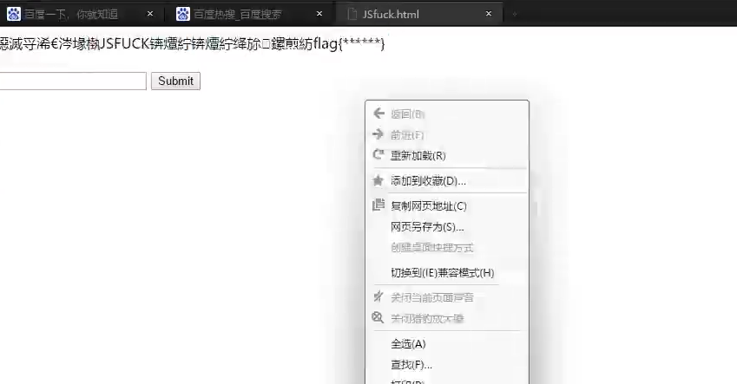Click the copy icon for 复制网页地址
737x384 pixels.
tap(378, 205)
